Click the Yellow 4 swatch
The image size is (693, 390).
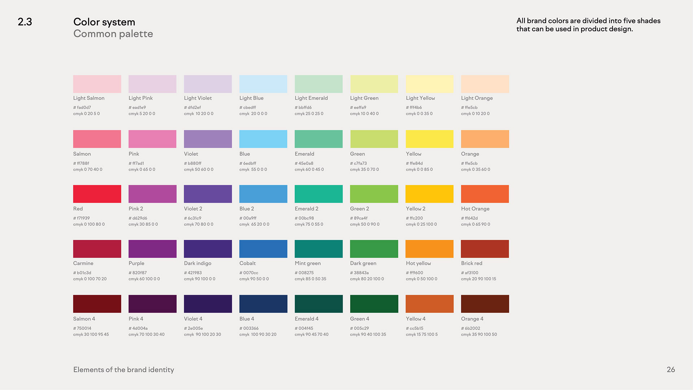[429, 304]
